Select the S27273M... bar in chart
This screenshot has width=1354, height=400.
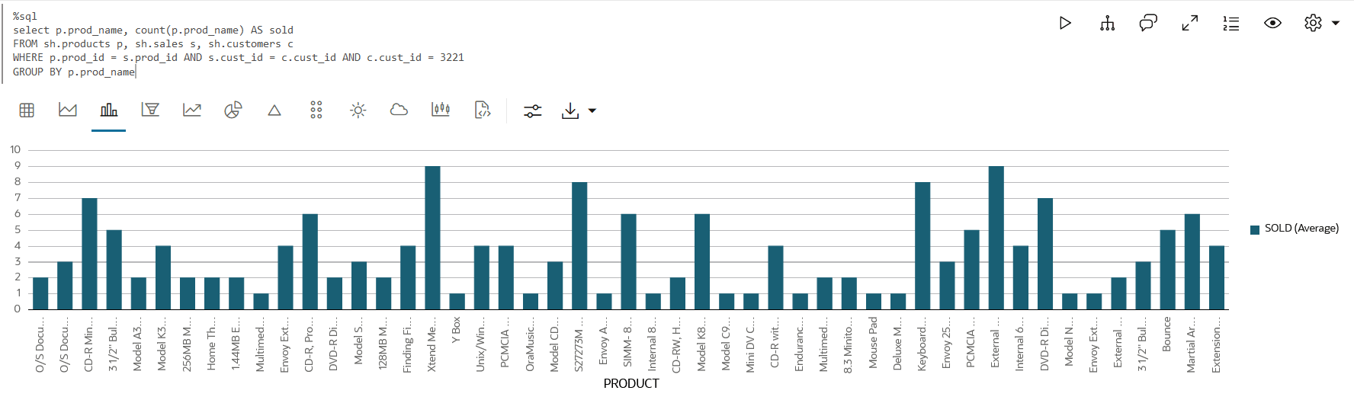click(x=579, y=245)
